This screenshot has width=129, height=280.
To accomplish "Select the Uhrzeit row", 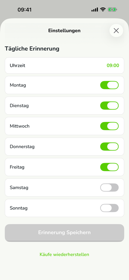I will (x=64, y=65).
